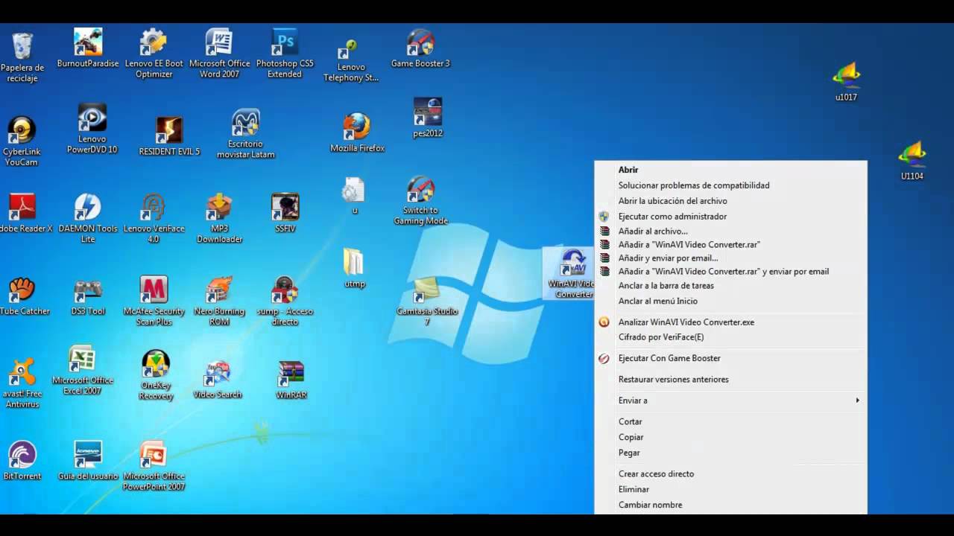The image size is (954, 536).
Task: Select RESIDENT EVIL 5 shortcut
Action: (169, 136)
